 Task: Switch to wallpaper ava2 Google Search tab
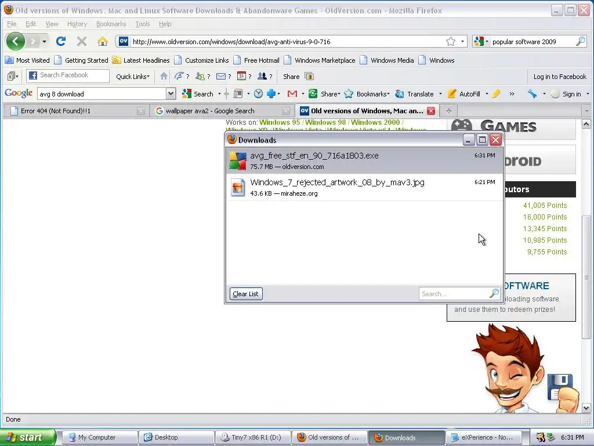click(x=222, y=111)
